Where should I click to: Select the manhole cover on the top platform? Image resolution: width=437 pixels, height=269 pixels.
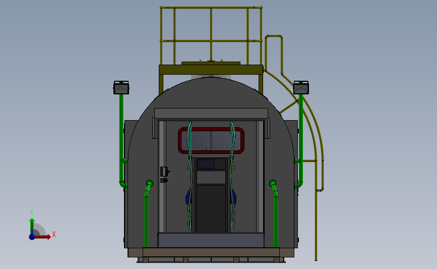(211, 63)
